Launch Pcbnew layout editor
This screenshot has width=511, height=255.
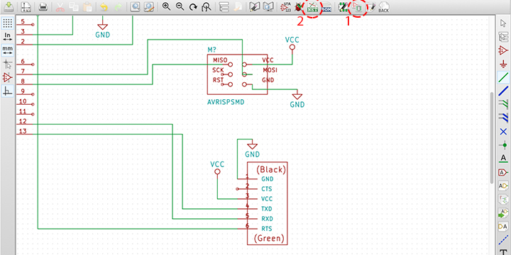(343, 6)
